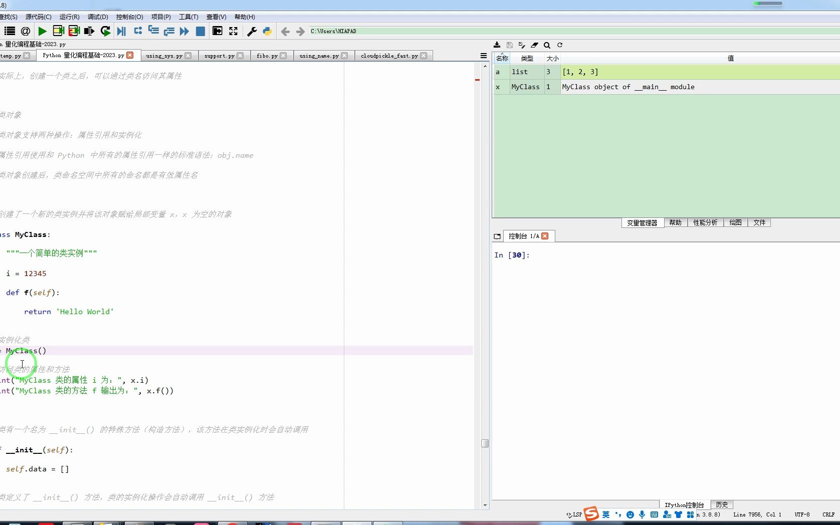The height and width of the screenshot is (525, 840).
Task: Open 源代码(C) menu
Action: (39, 17)
